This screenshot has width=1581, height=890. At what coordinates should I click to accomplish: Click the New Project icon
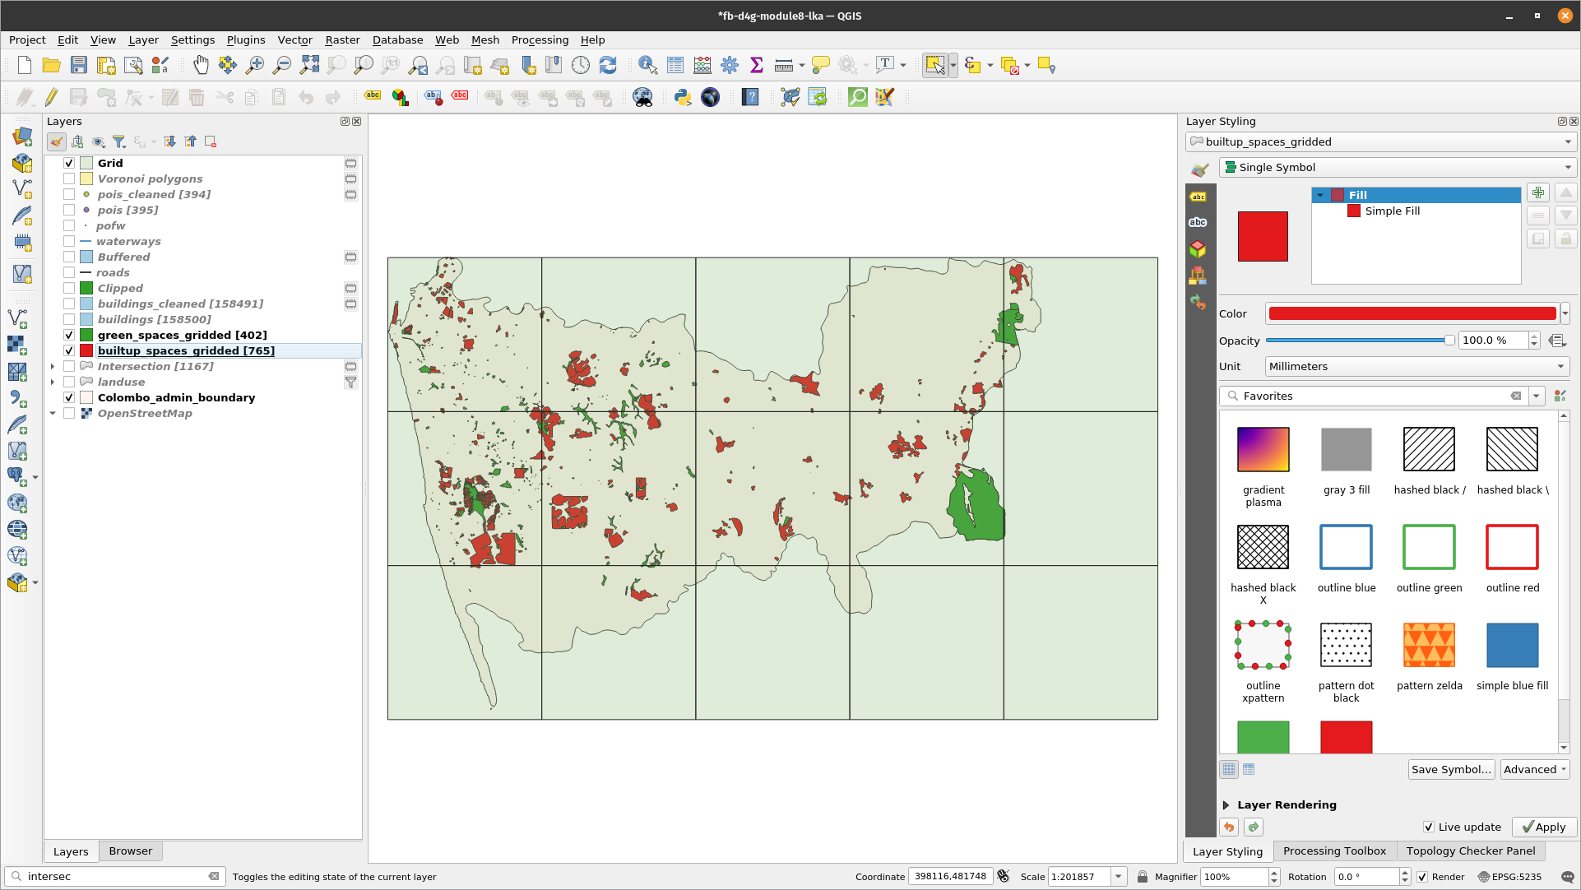(x=25, y=66)
